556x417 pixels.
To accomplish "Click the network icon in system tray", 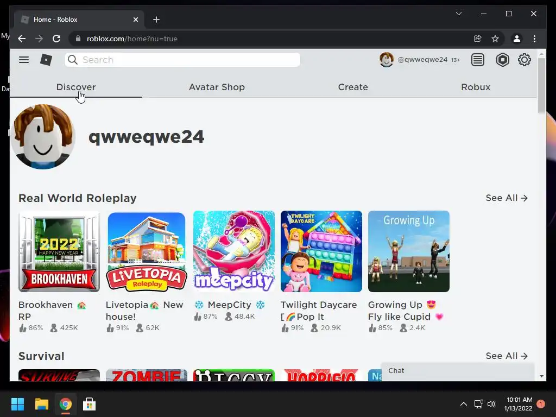I will click(479, 404).
